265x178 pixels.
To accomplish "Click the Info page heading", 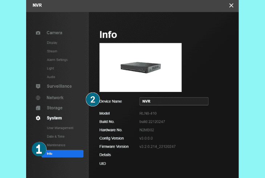I will (x=108, y=35).
